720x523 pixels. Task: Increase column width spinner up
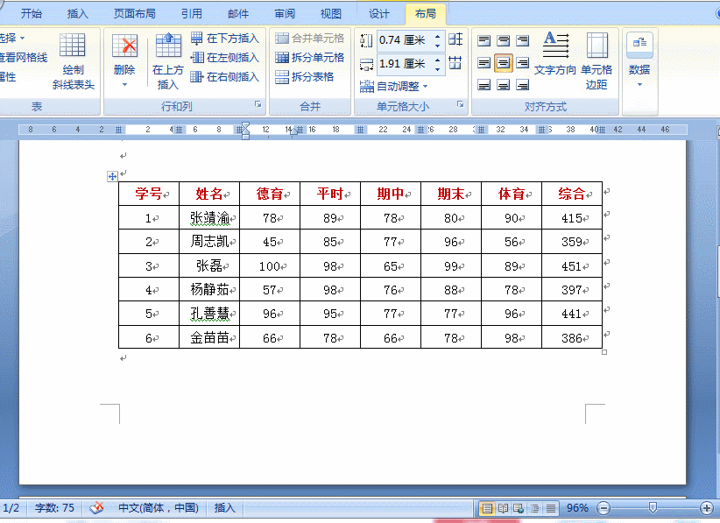point(438,60)
